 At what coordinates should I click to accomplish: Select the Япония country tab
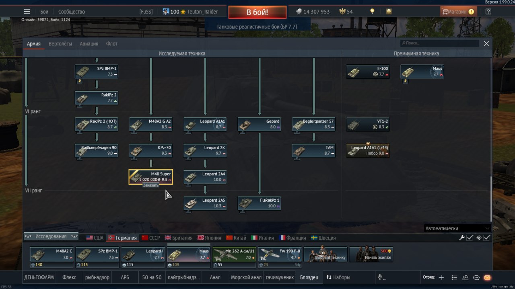[x=209, y=238]
